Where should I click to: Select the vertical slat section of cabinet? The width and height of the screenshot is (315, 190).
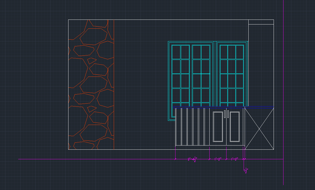(193, 126)
